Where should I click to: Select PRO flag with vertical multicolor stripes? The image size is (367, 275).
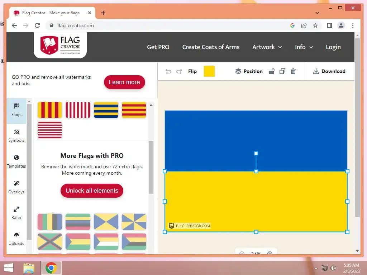pyautogui.click(x=50, y=222)
